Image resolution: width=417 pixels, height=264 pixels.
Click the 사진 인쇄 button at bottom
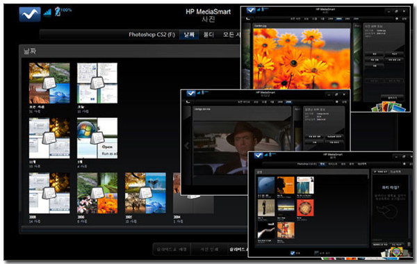point(209,249)
